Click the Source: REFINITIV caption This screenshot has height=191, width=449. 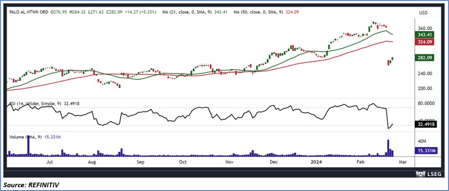click(x=31, y=185)
